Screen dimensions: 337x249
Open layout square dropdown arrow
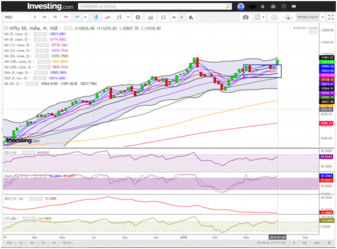pyautogui.click(x=264, y=17)
